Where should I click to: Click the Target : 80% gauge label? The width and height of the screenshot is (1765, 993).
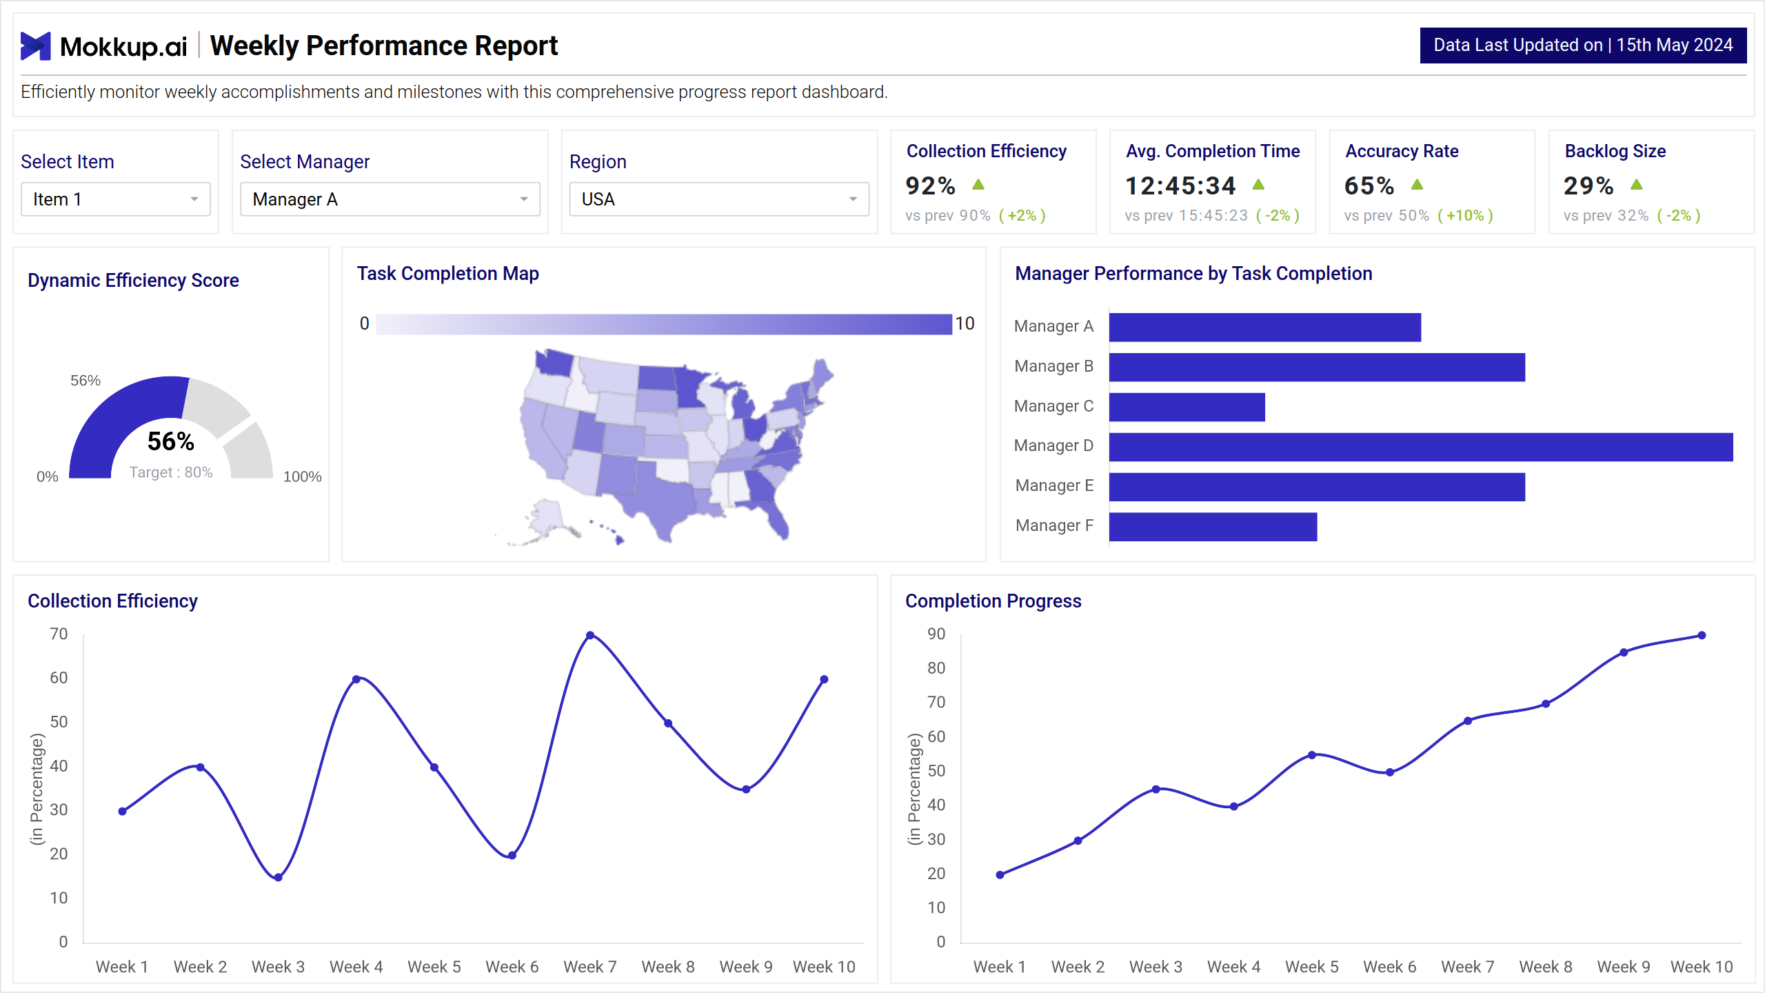point(171,472)
